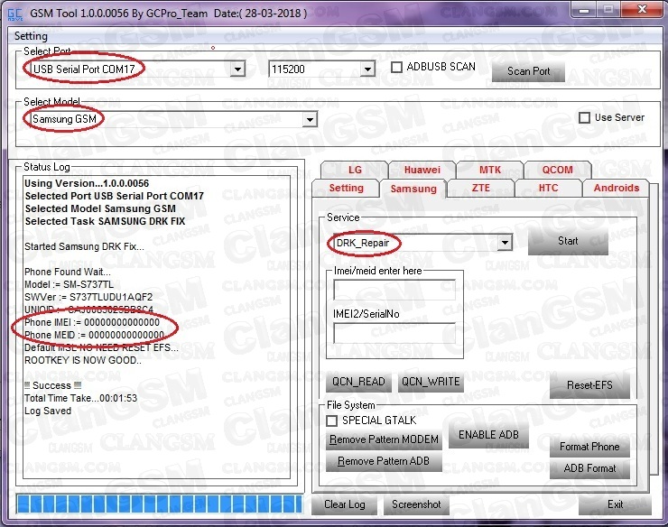Focus the IMEI2/SerialNo input field
The image size is (668, 527).
click(394, 333)
